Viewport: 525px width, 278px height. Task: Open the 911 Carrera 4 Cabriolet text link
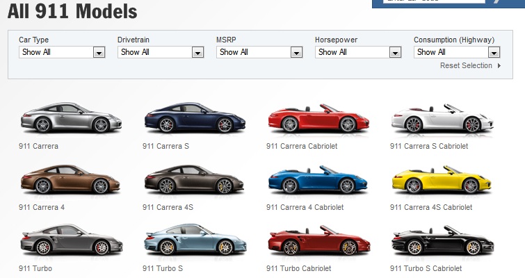pyautogui.click(x=305, y=207)
